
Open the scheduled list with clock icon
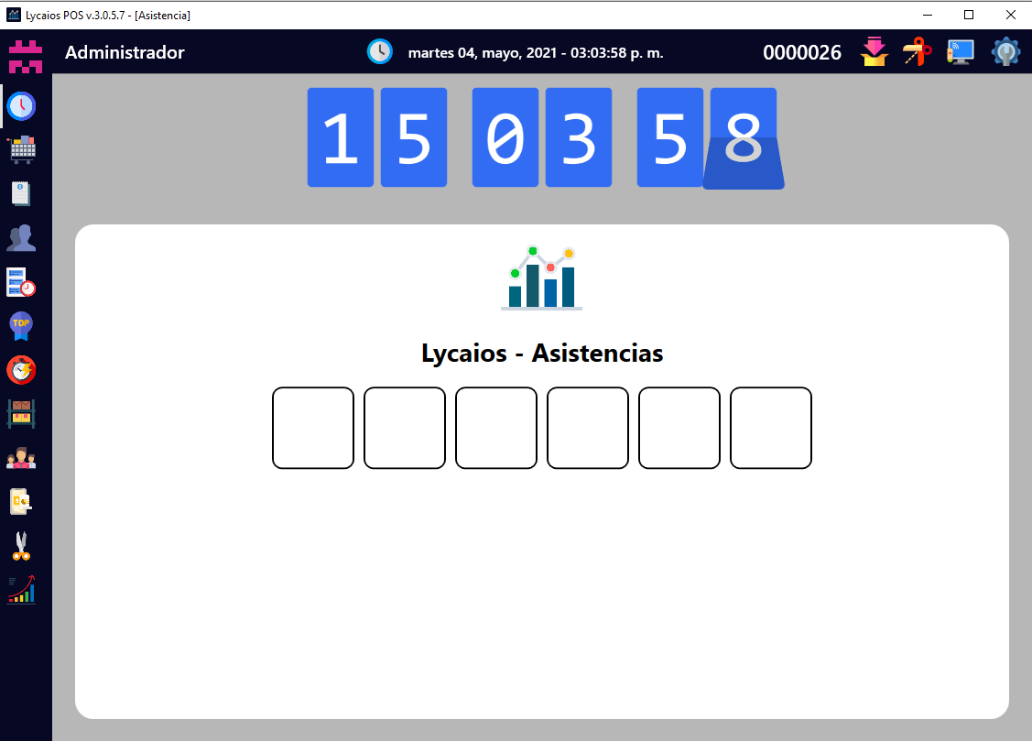click(21, 282)
